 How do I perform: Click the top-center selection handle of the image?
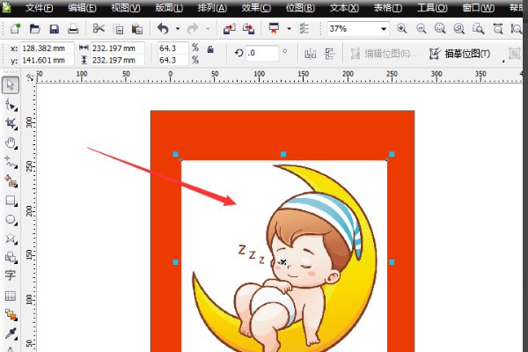pyautogui.click(x=283, y=154)
